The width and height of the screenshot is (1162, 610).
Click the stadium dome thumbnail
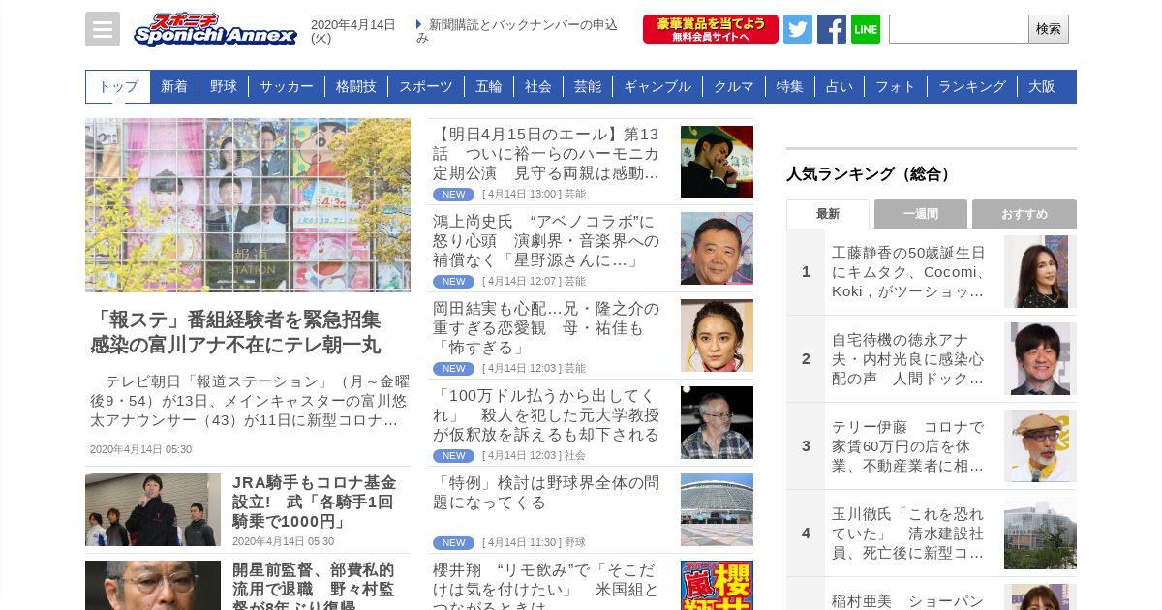(717, 510)
